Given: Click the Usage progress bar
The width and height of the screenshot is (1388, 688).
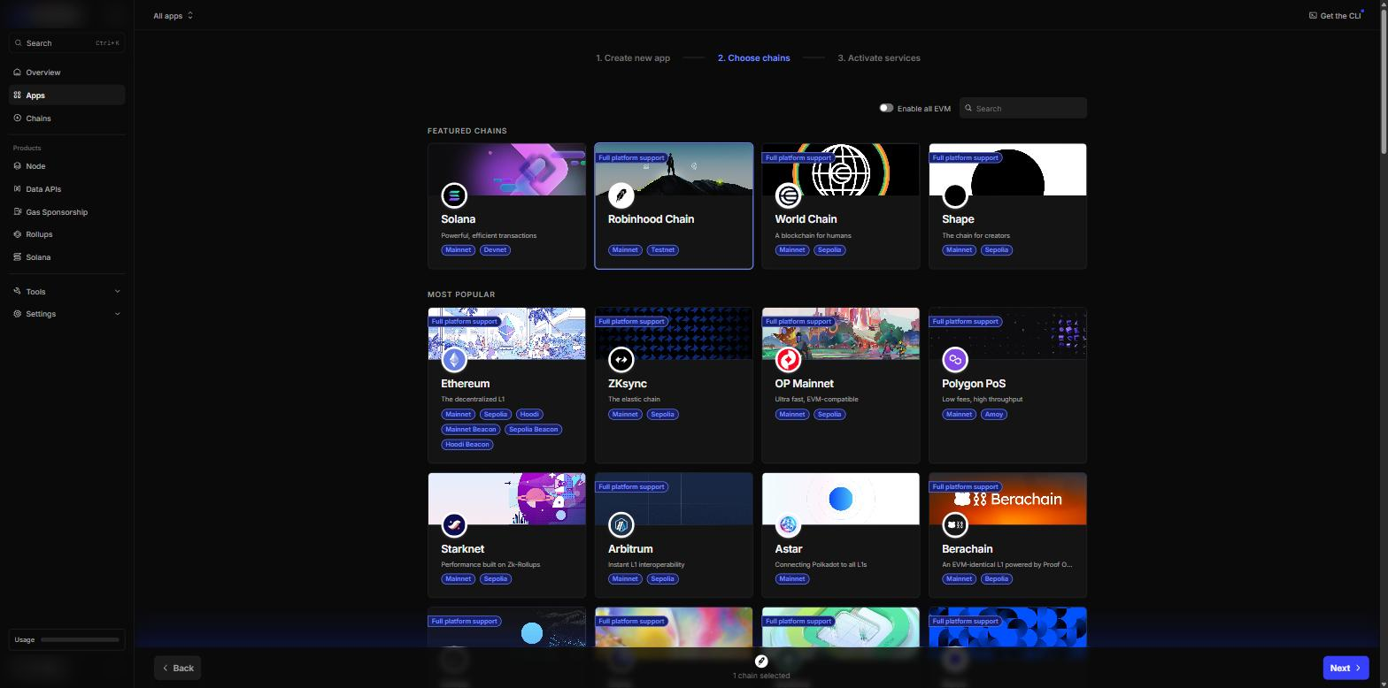Looking at the screenshot, I should pos(80,639).
